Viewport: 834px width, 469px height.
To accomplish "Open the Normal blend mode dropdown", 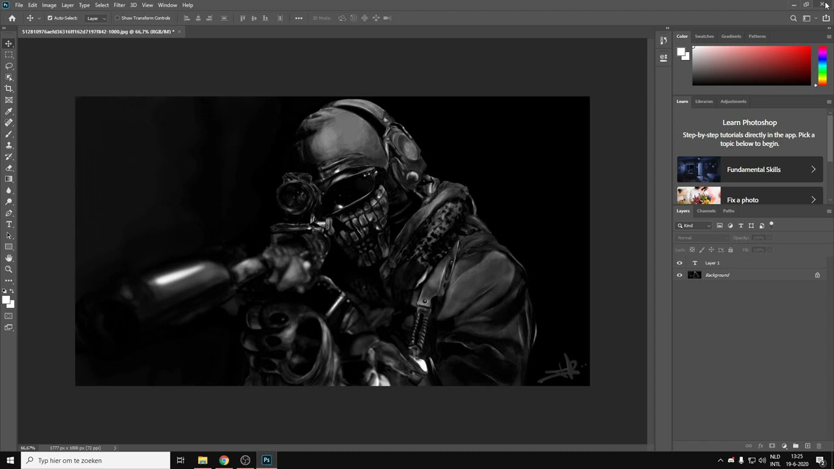I will [702, 238].
